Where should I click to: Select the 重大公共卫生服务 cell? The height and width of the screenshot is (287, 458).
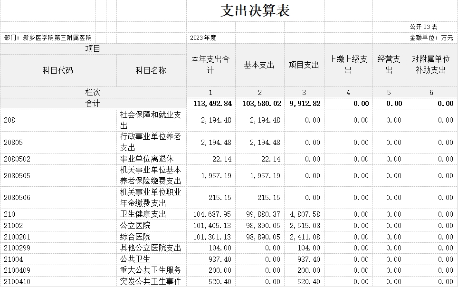point(151,270)
